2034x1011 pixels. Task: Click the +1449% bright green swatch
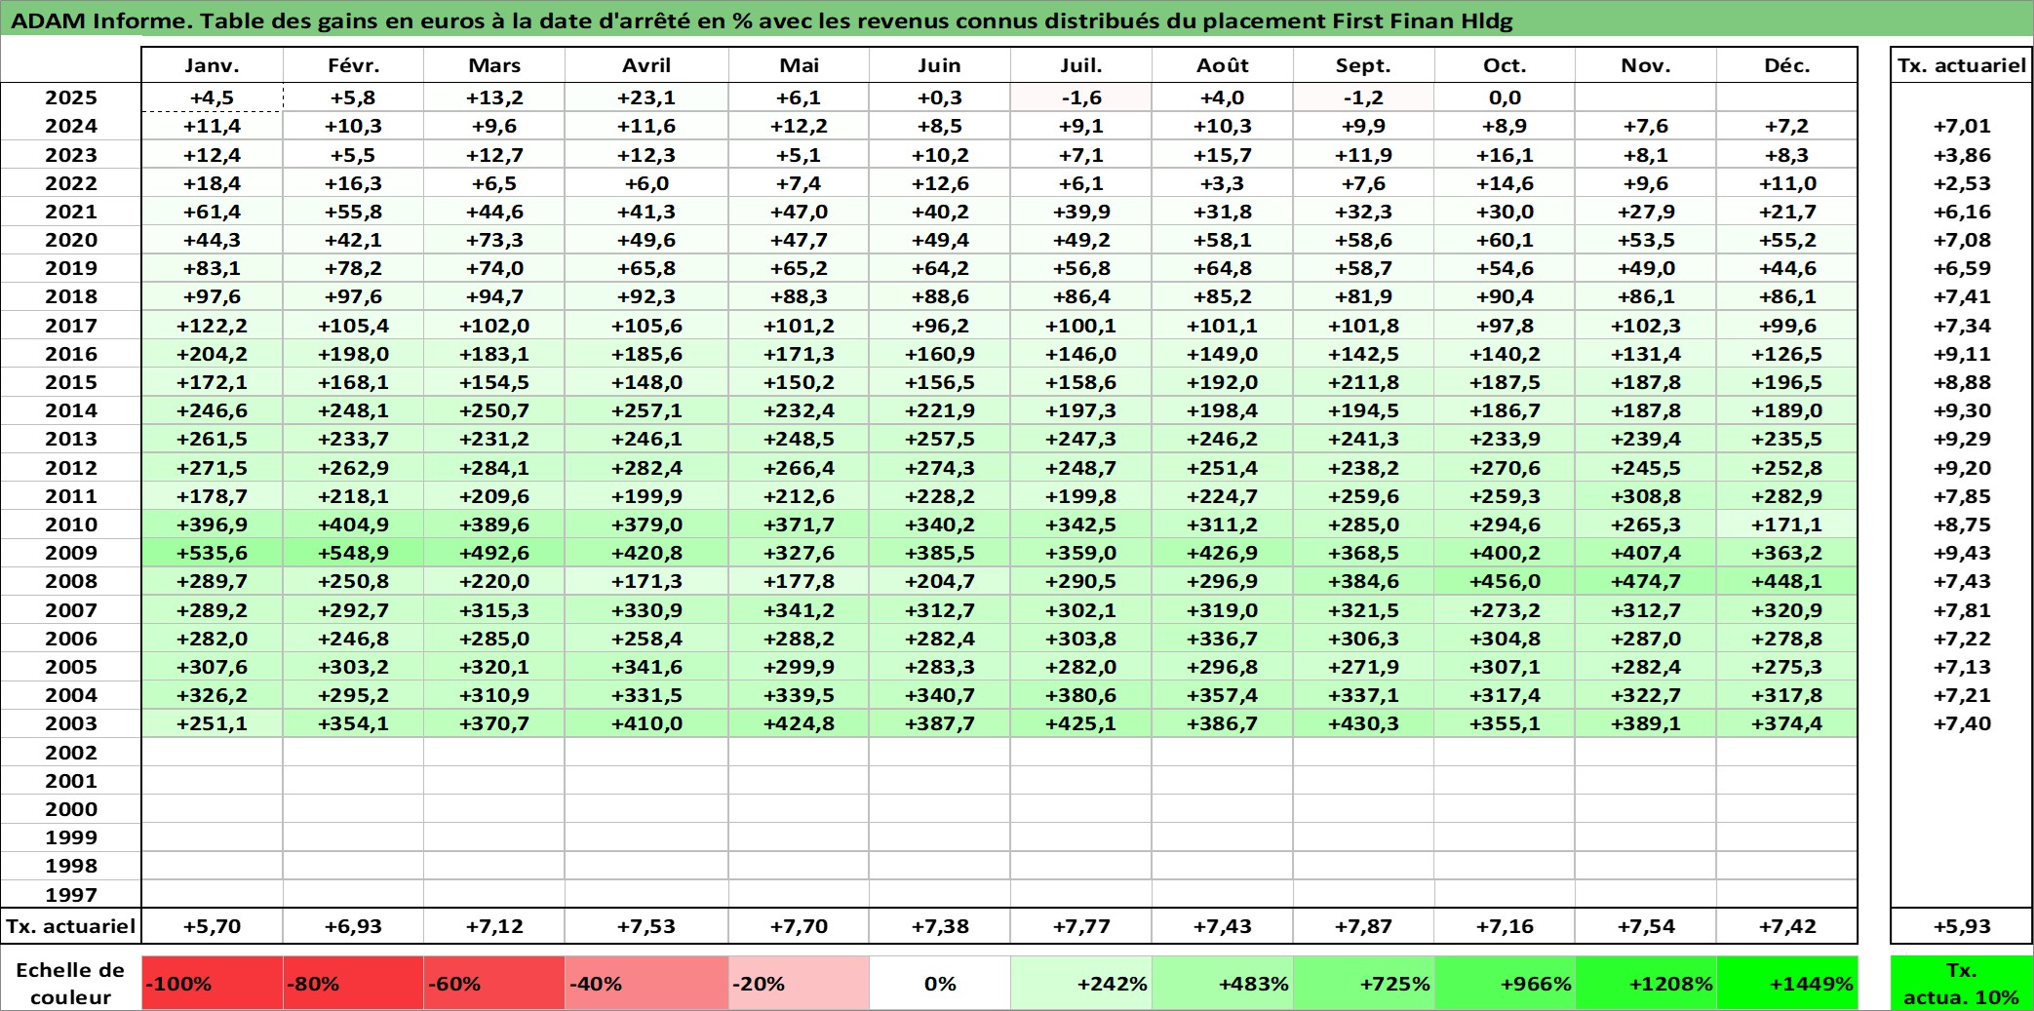pos(1786,983)
